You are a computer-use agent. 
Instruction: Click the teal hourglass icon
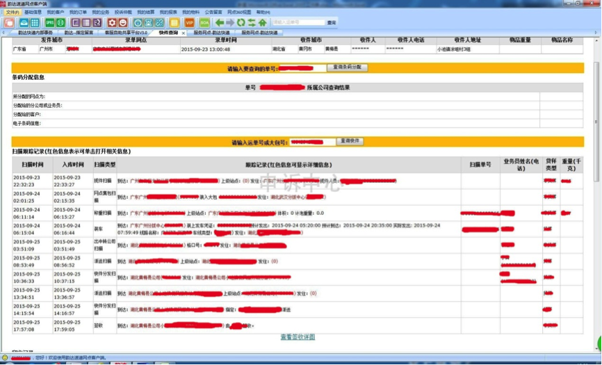coord(148,23)
